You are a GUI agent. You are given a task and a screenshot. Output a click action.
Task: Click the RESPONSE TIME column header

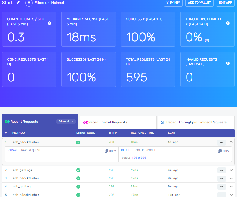point(142,133)
